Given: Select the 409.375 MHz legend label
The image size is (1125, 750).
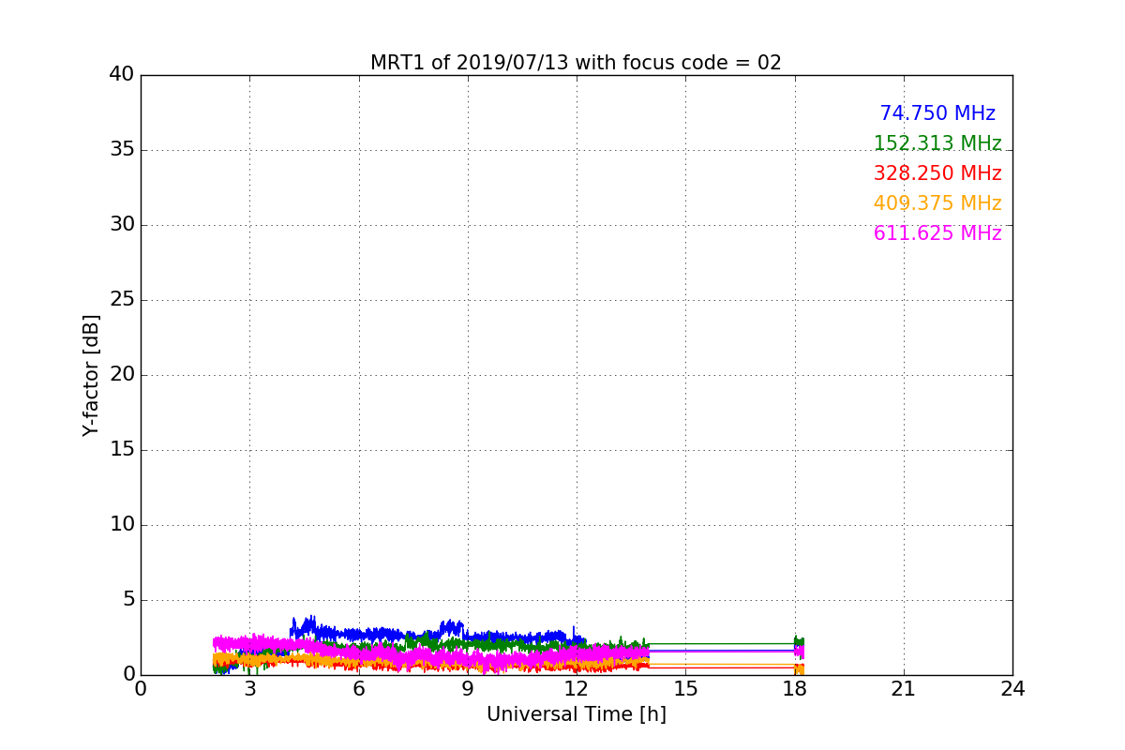Looking at the screenshot, I should (937, 203).
